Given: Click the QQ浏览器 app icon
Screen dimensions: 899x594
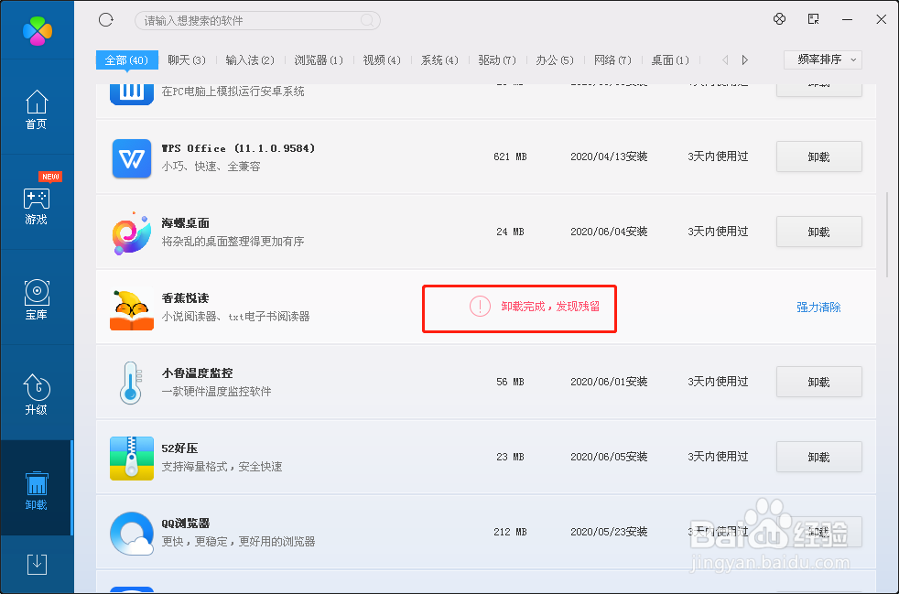Looking at the screenshot, I should point(132,534).
